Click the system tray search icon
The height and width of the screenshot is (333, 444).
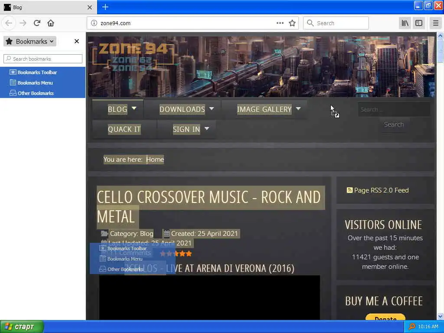pos(412,327)
